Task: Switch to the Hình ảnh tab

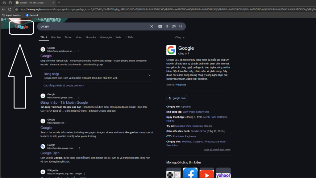Action: [56, 37]
